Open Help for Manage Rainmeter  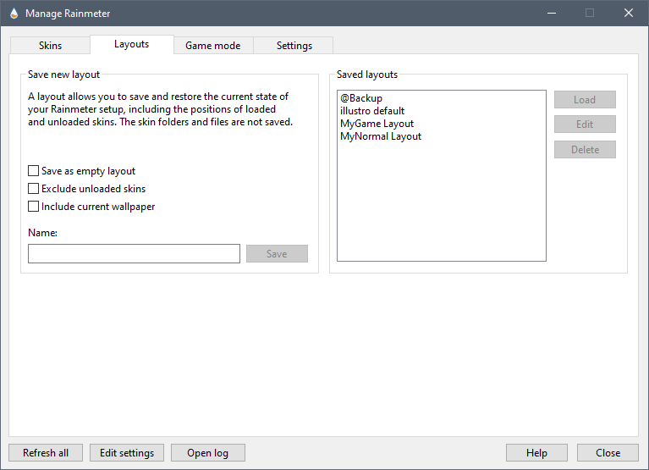point(536,452)
